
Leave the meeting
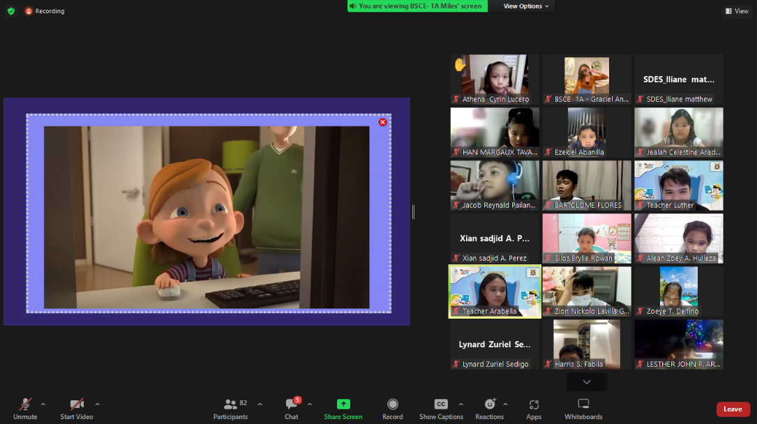tap(733, 409)
